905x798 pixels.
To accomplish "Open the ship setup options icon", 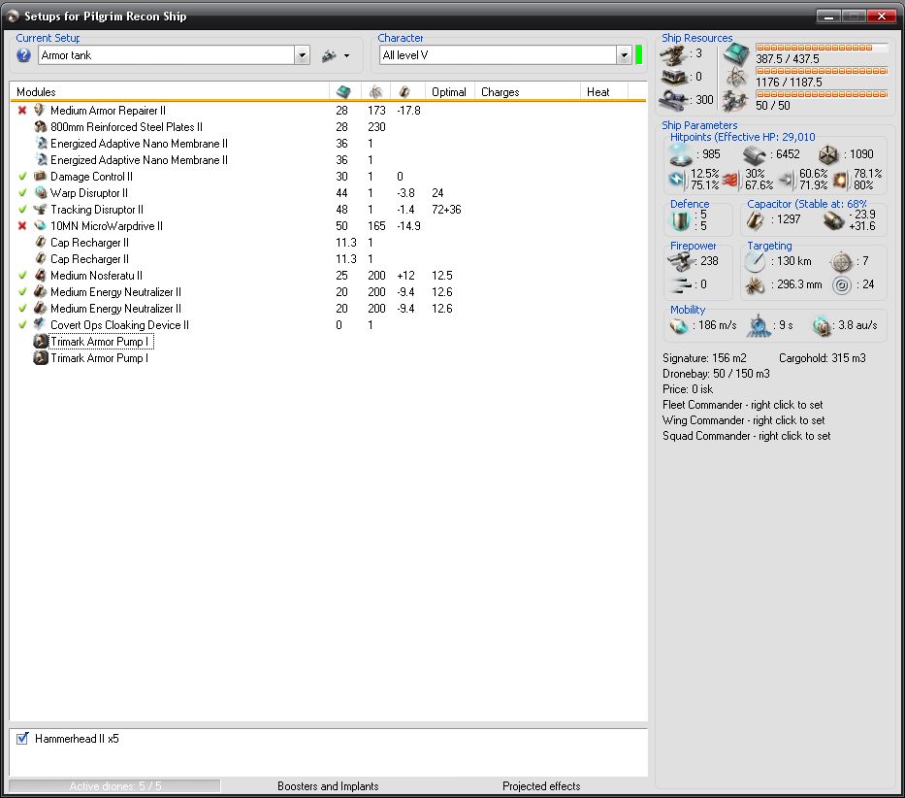I will 329,56.
